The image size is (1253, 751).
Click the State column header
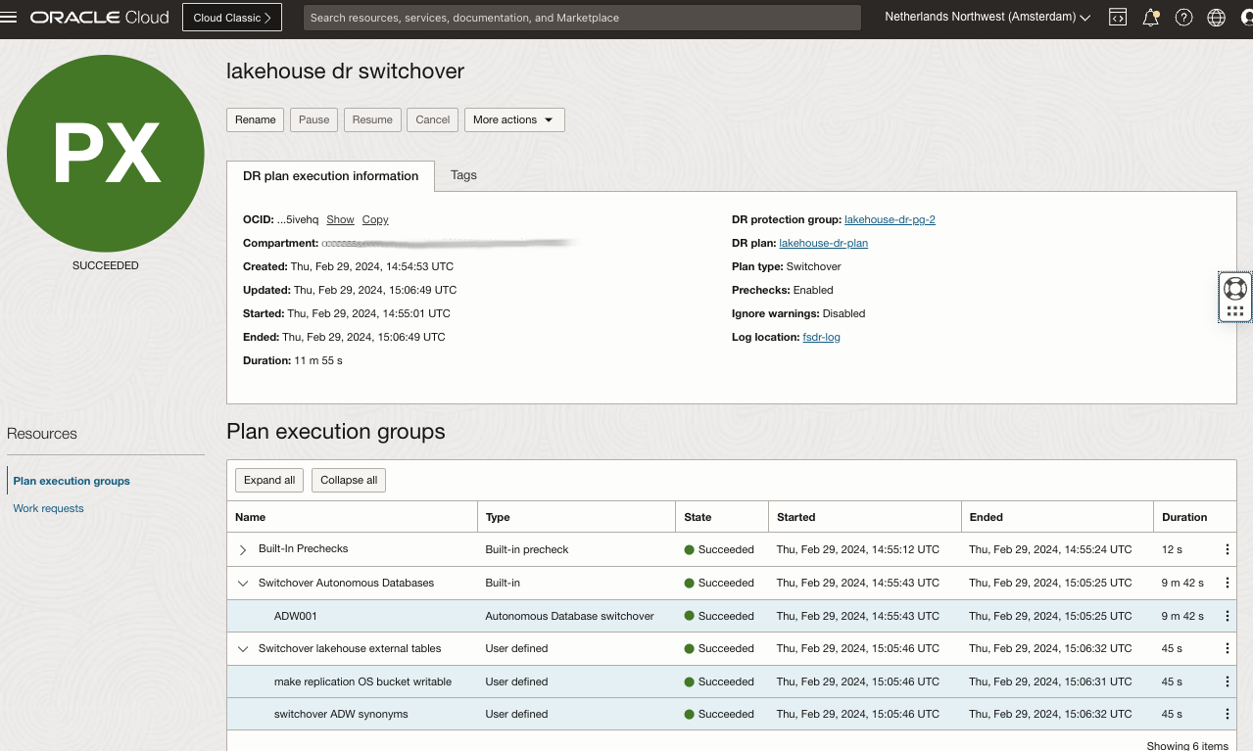click(x=722, y=517)
